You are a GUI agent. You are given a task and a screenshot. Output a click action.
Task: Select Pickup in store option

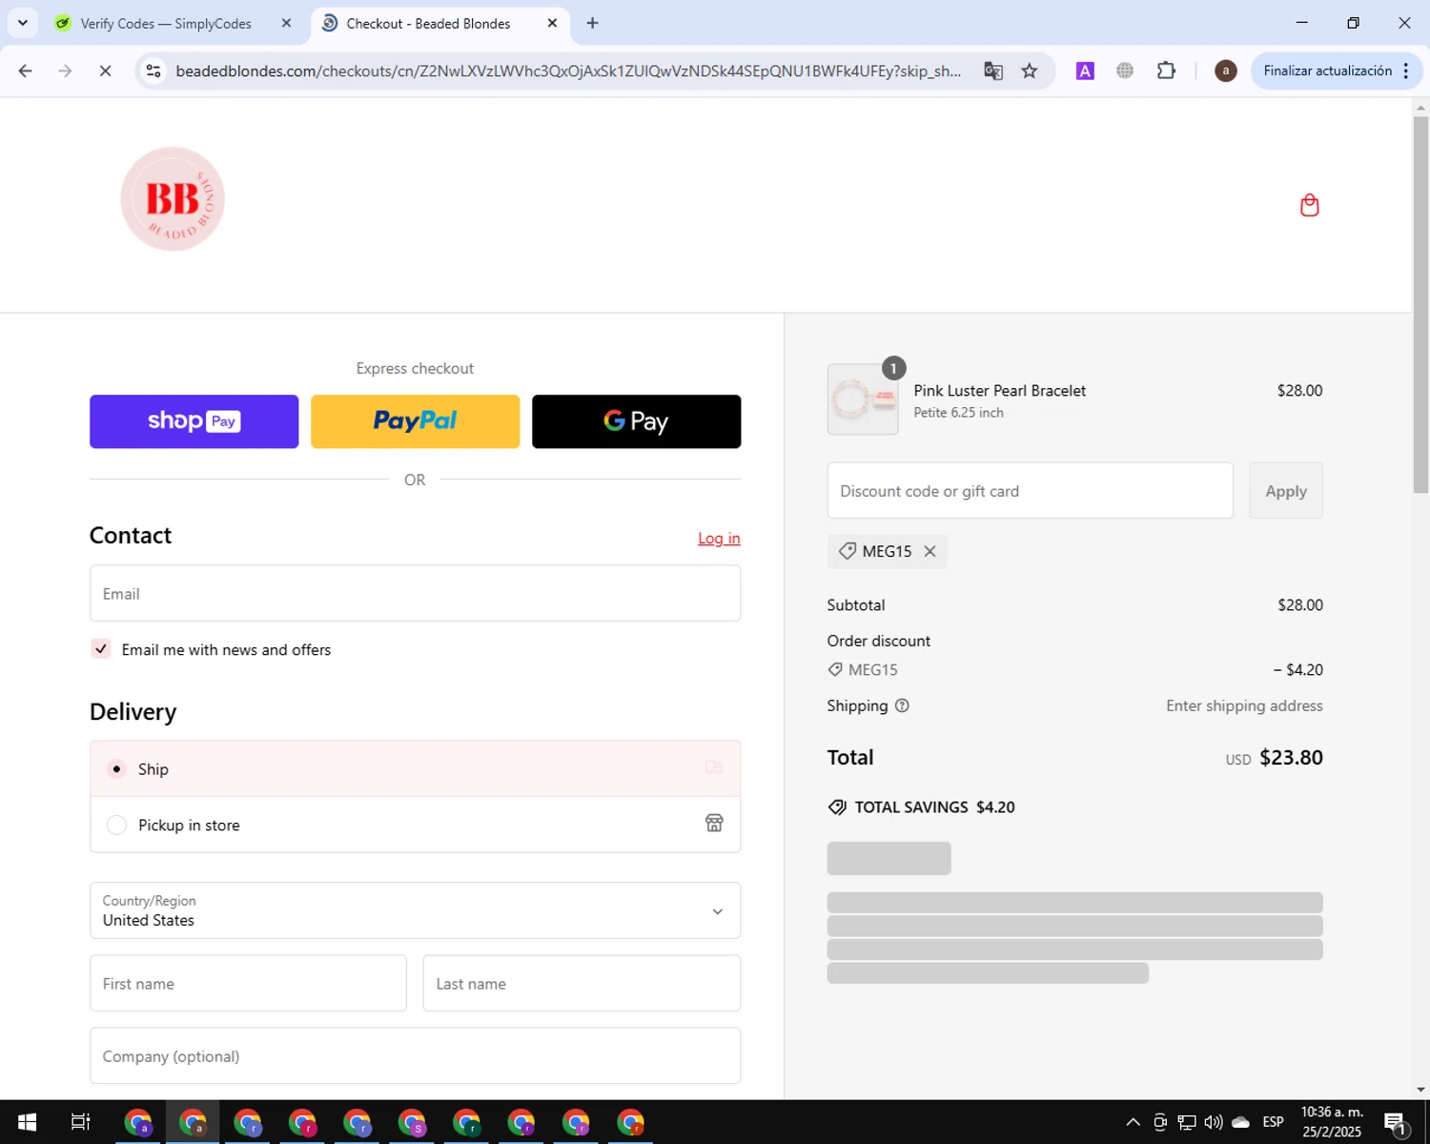pos(415,825)
